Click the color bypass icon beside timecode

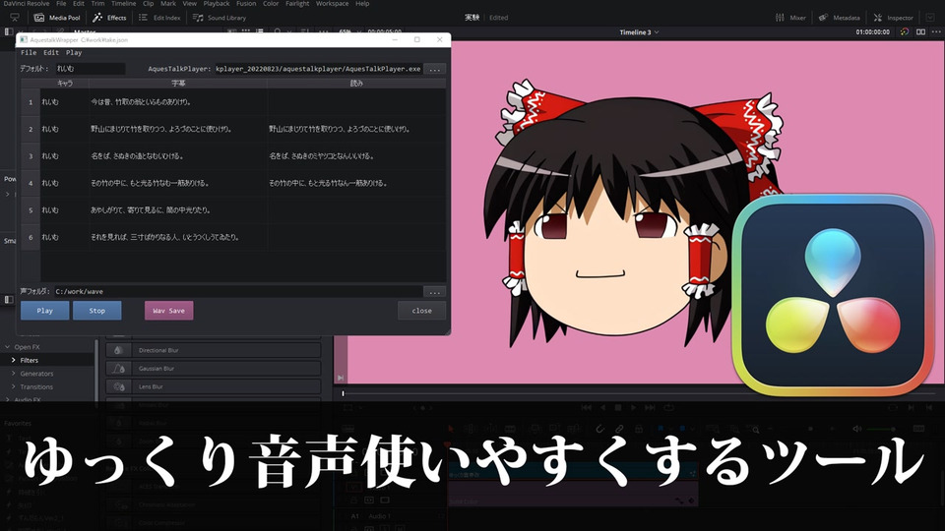[x=905, y=31]
